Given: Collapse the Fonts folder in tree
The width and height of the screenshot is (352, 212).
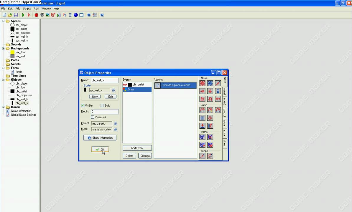Looking at the screenshot, I should point(3,68).
